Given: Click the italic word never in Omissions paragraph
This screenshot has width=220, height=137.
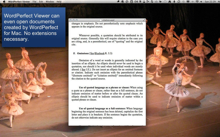Looking at the screenshot, I should [119, 64].
